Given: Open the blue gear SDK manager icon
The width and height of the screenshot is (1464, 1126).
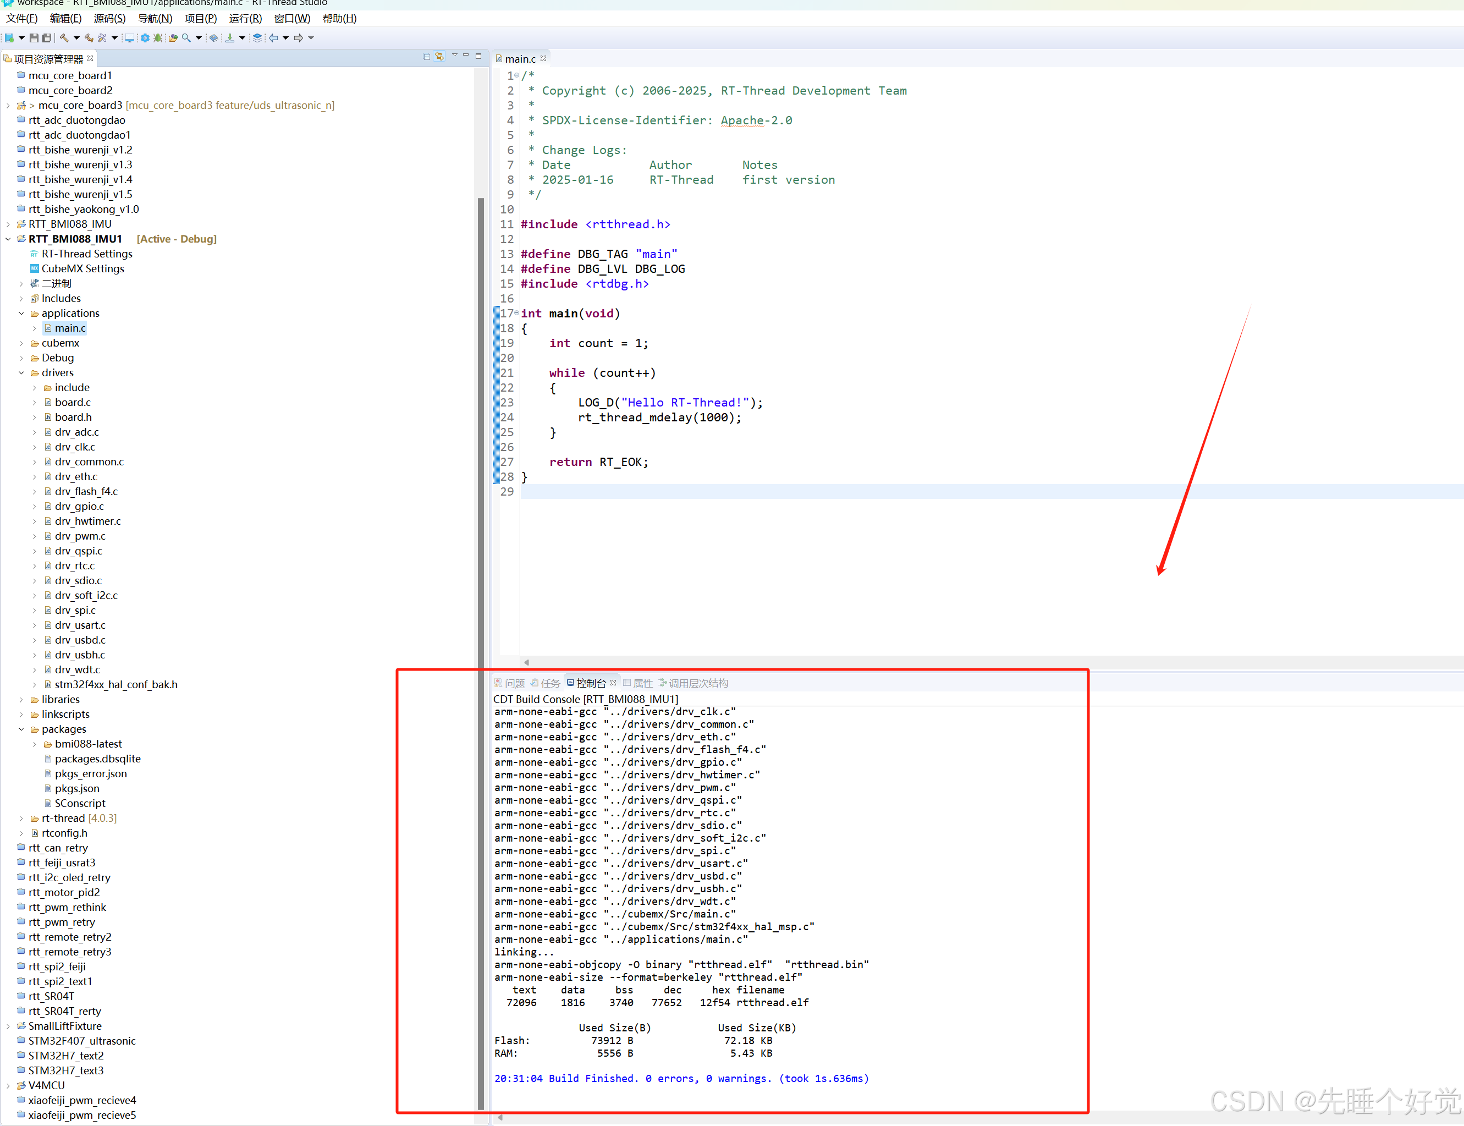Looking at the screenshot, I should coord(145,38).
